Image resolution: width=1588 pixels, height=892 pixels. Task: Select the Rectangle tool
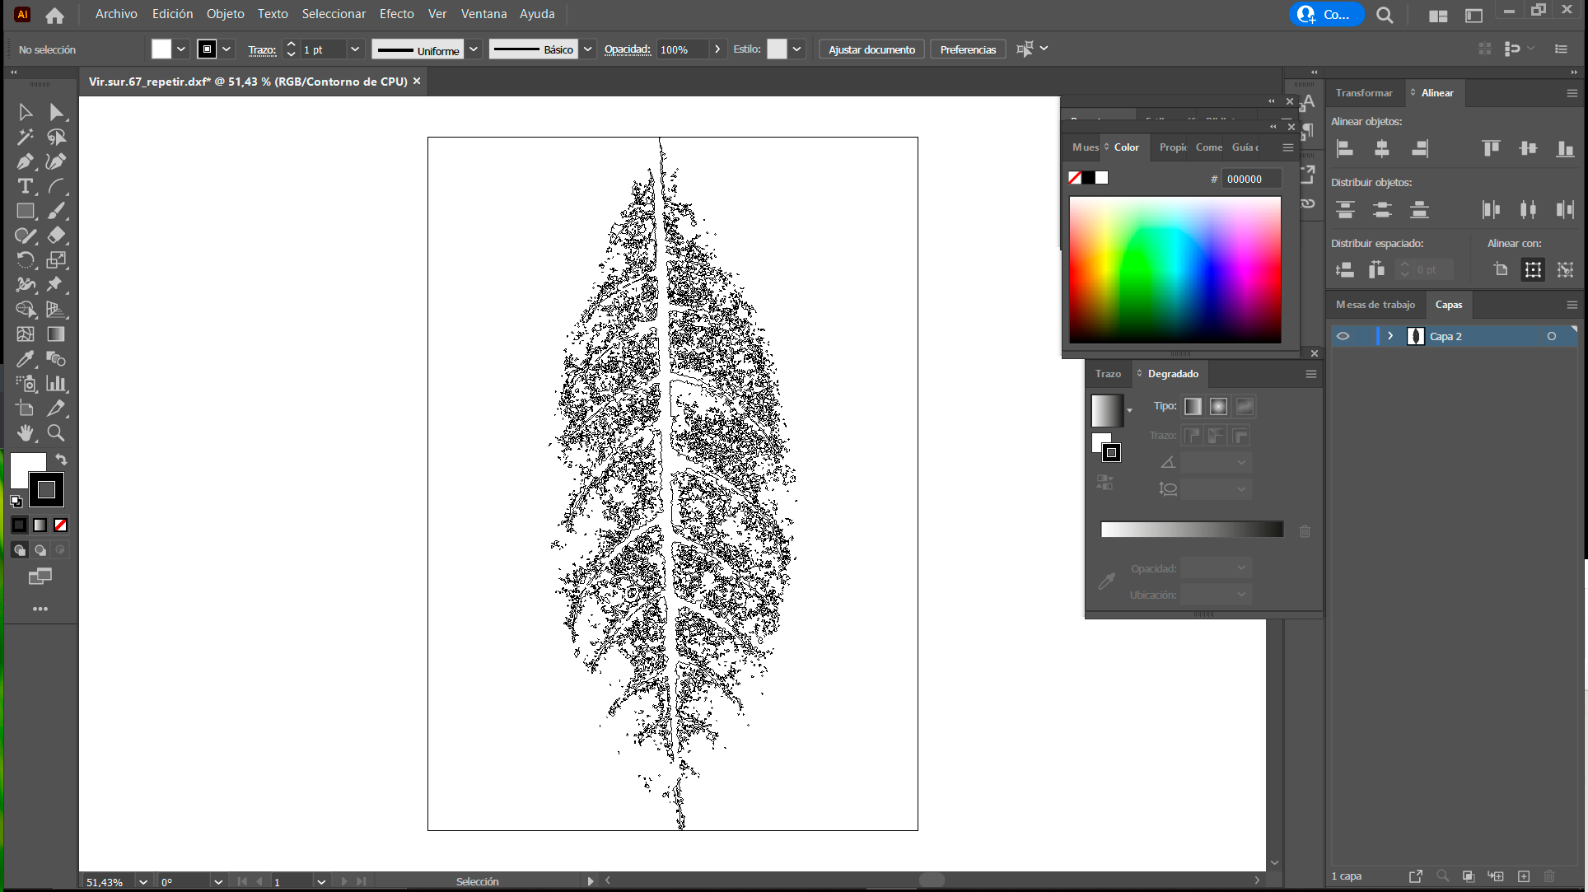coord(25,211)
